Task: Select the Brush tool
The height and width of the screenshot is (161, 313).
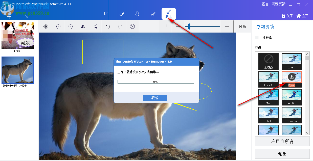Action: [153, 14]
